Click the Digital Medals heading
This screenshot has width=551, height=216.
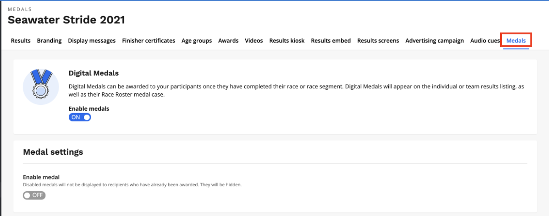pos(94,73)
